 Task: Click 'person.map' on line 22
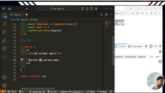click(51, 60)
